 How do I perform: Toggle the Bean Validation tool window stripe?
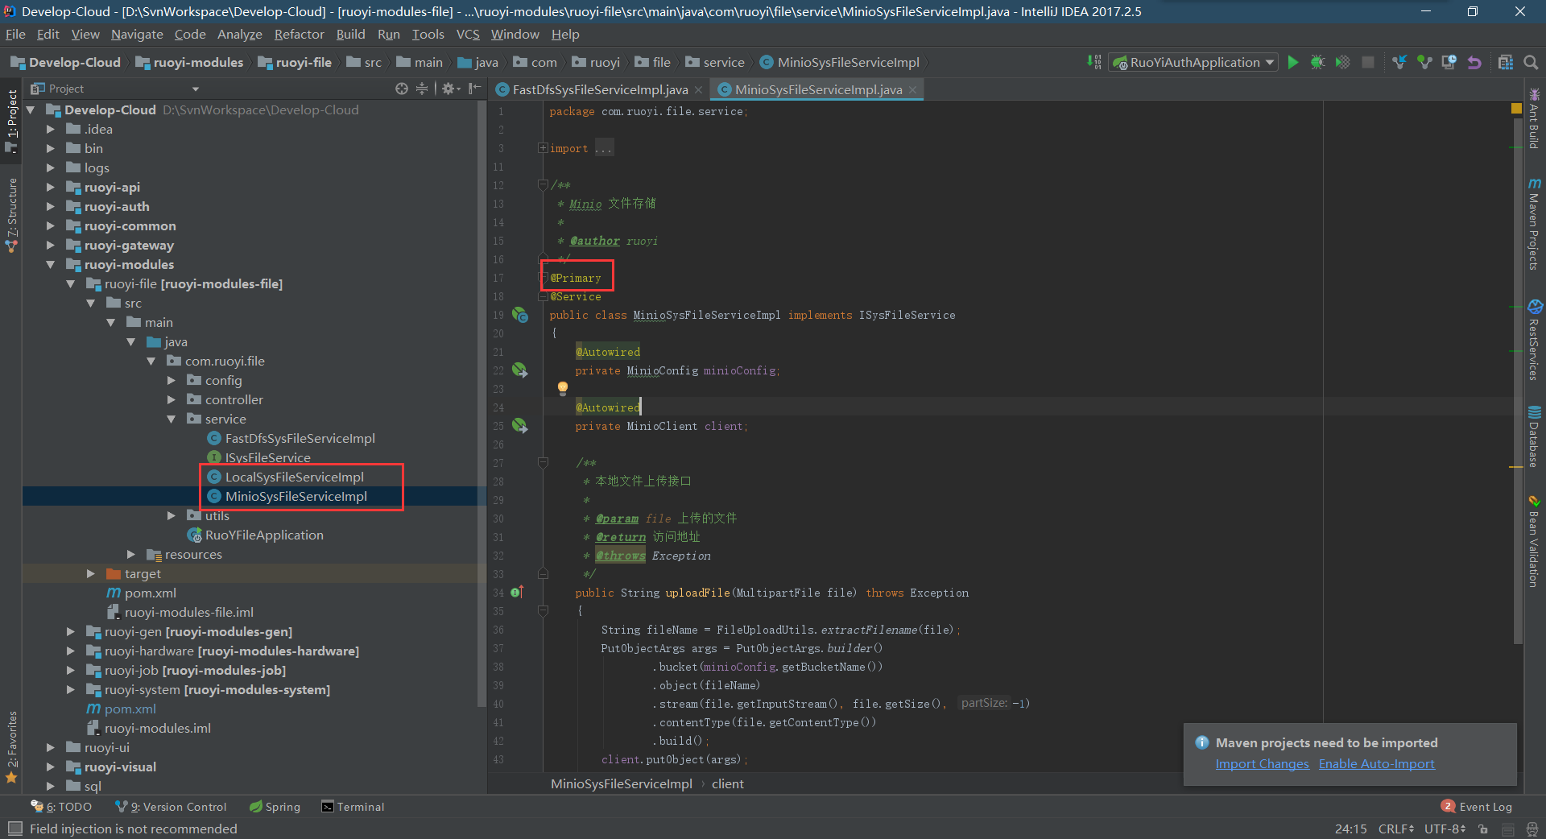pyautogui.click(x=1535, y=541)
